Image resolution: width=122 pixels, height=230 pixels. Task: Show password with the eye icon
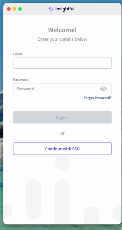click(103, 89)
